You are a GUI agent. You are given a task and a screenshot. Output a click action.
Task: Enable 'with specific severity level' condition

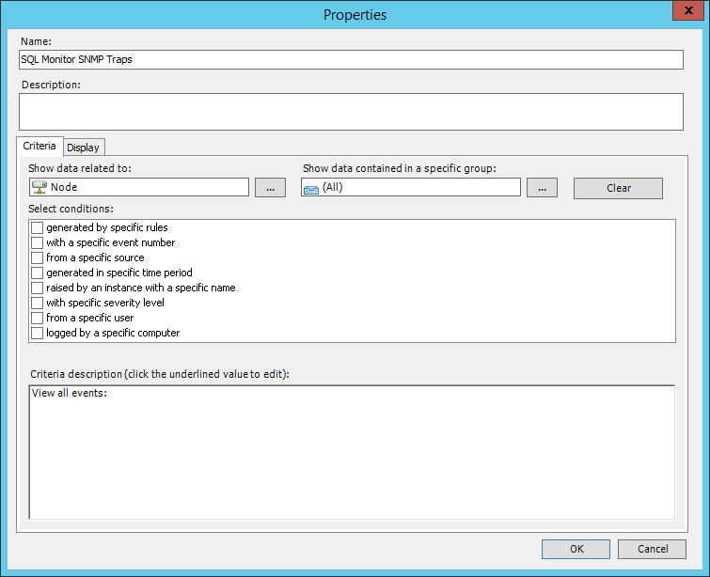(38, 303)
